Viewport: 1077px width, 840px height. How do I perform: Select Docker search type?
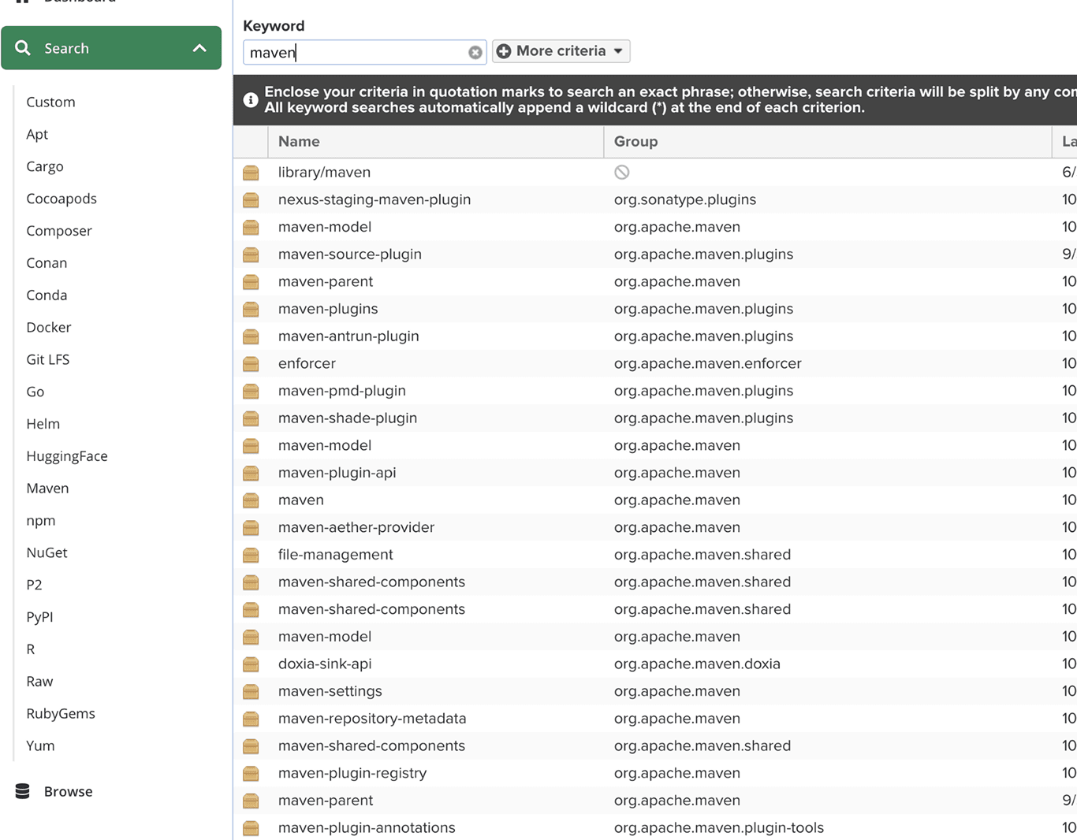(49, 327)
